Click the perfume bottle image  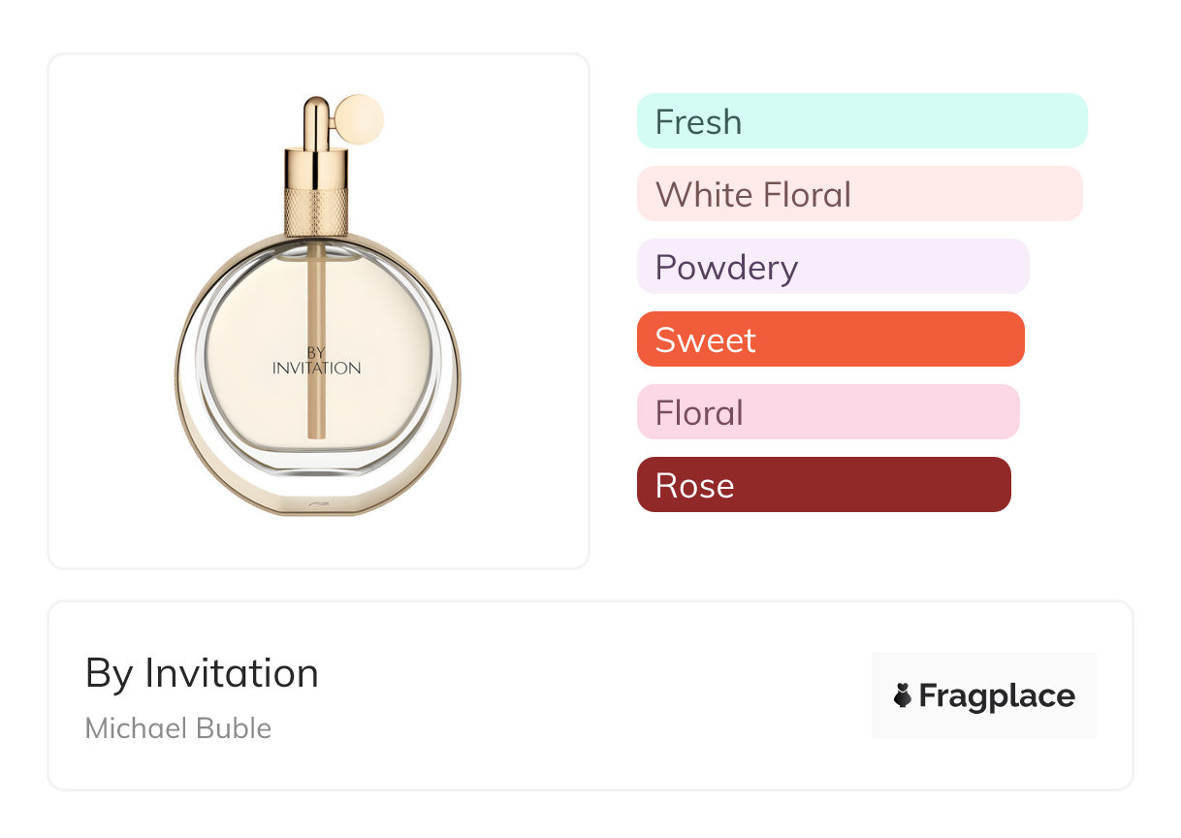(x=318, y=369)
